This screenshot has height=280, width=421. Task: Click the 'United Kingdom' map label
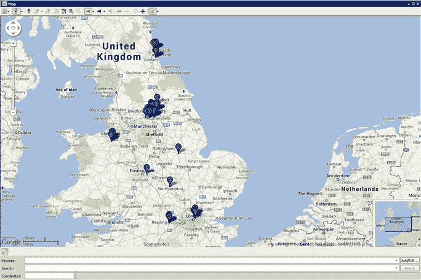click(119, 51)
